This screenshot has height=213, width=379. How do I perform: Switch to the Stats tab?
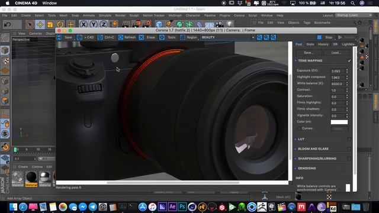click(310, 44)
